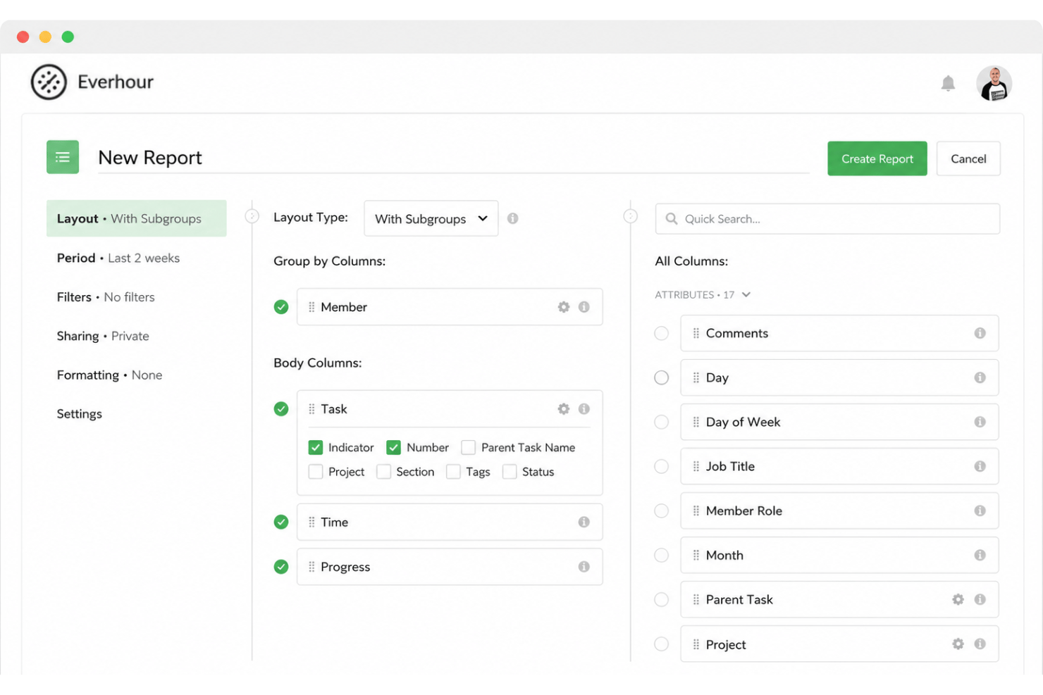Collapse the middle columns panel handle
Image resolution: width=1043 pixels, height=695 pixels.
tap(631, 216)
